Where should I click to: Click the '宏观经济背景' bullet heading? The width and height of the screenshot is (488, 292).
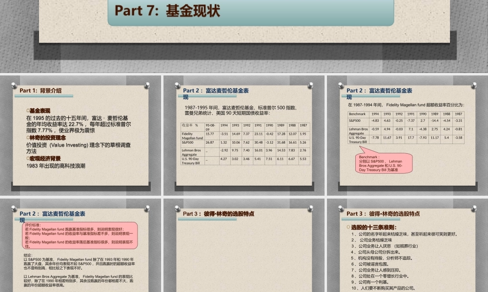pyautogui.click(x=45, y=159)
